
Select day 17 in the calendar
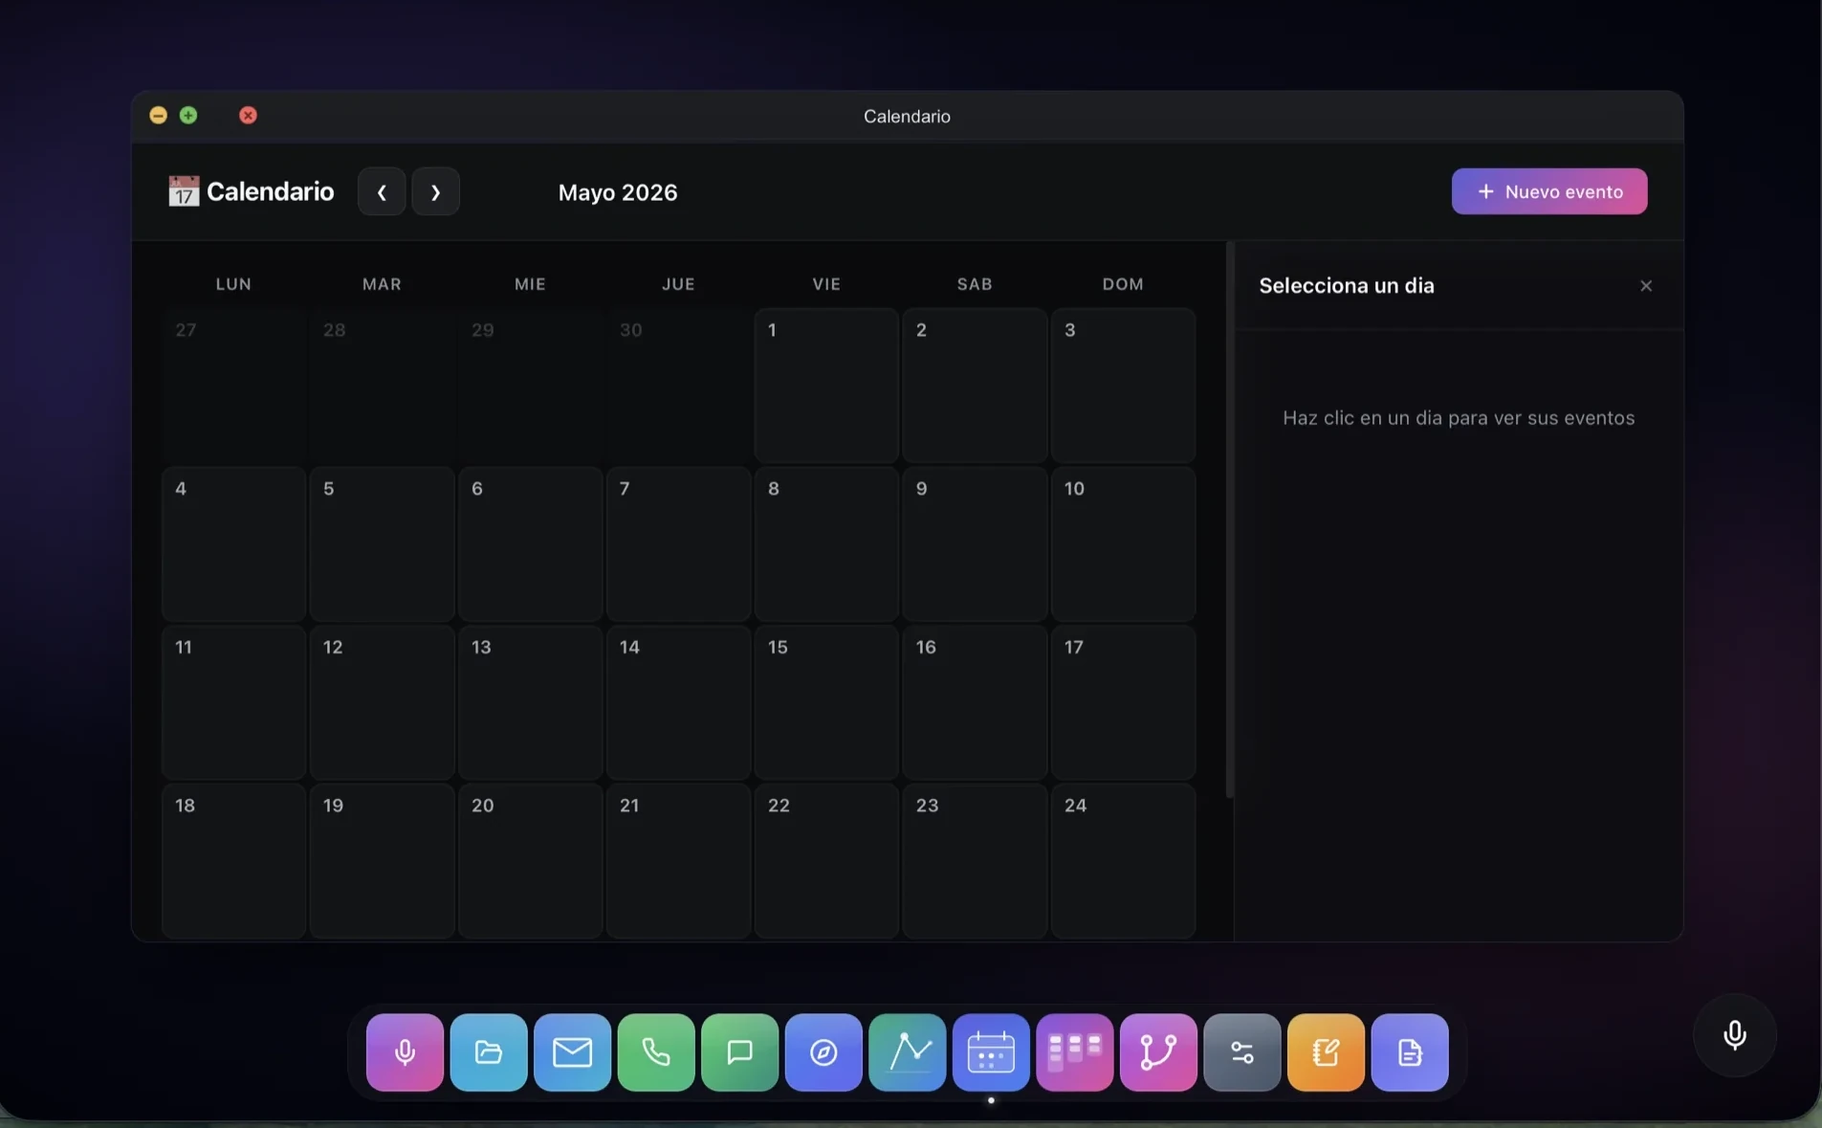[1123, 703]
